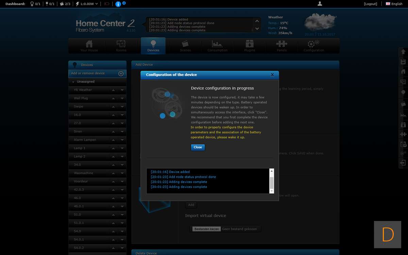Open the Configuration tab
This screenshot has width=408, height=255.
point(313,46)
